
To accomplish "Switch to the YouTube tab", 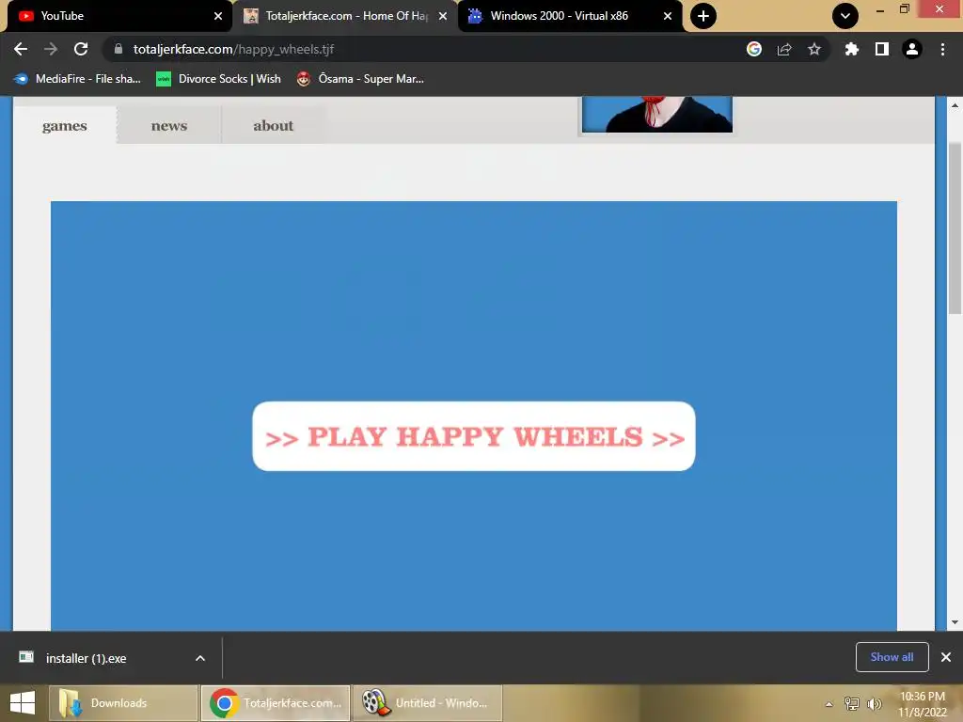I will click(x=117, y=16).
